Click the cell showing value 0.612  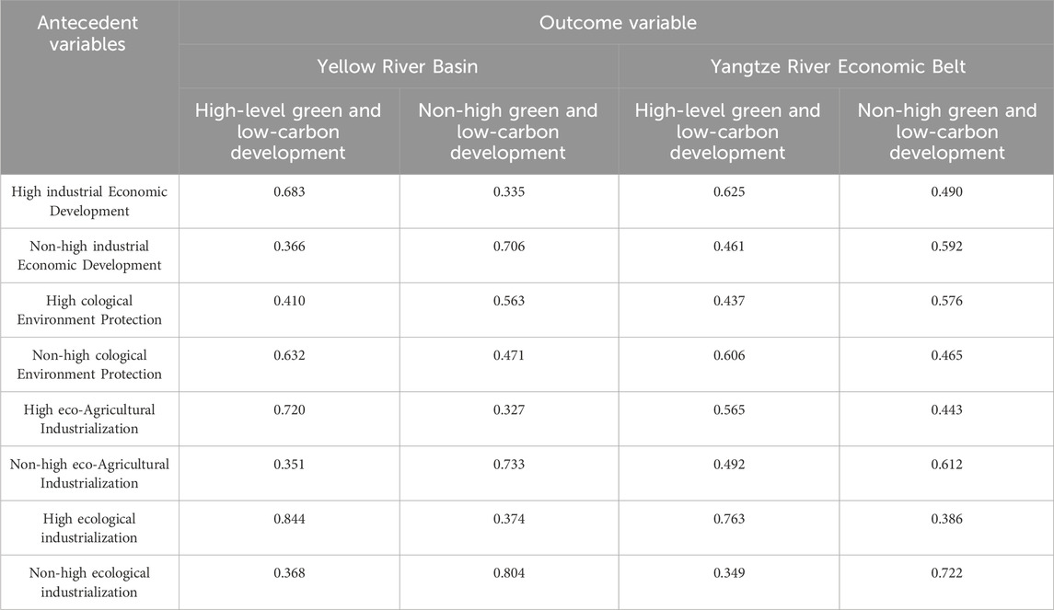947,465
